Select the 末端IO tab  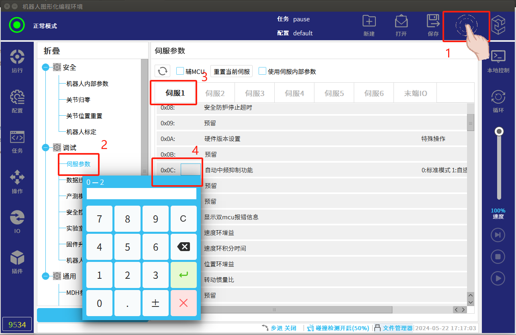click(416, 93)
